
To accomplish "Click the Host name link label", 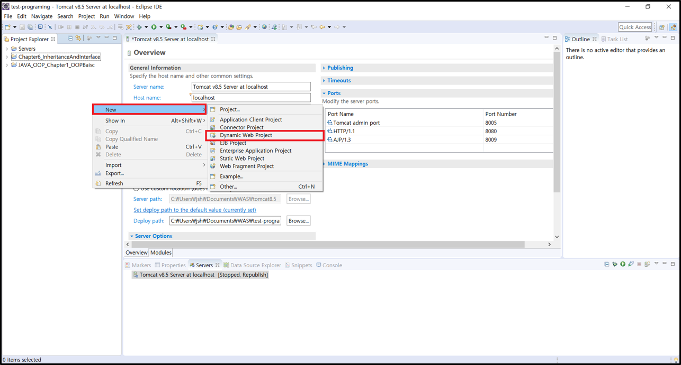I will [147, 98].
